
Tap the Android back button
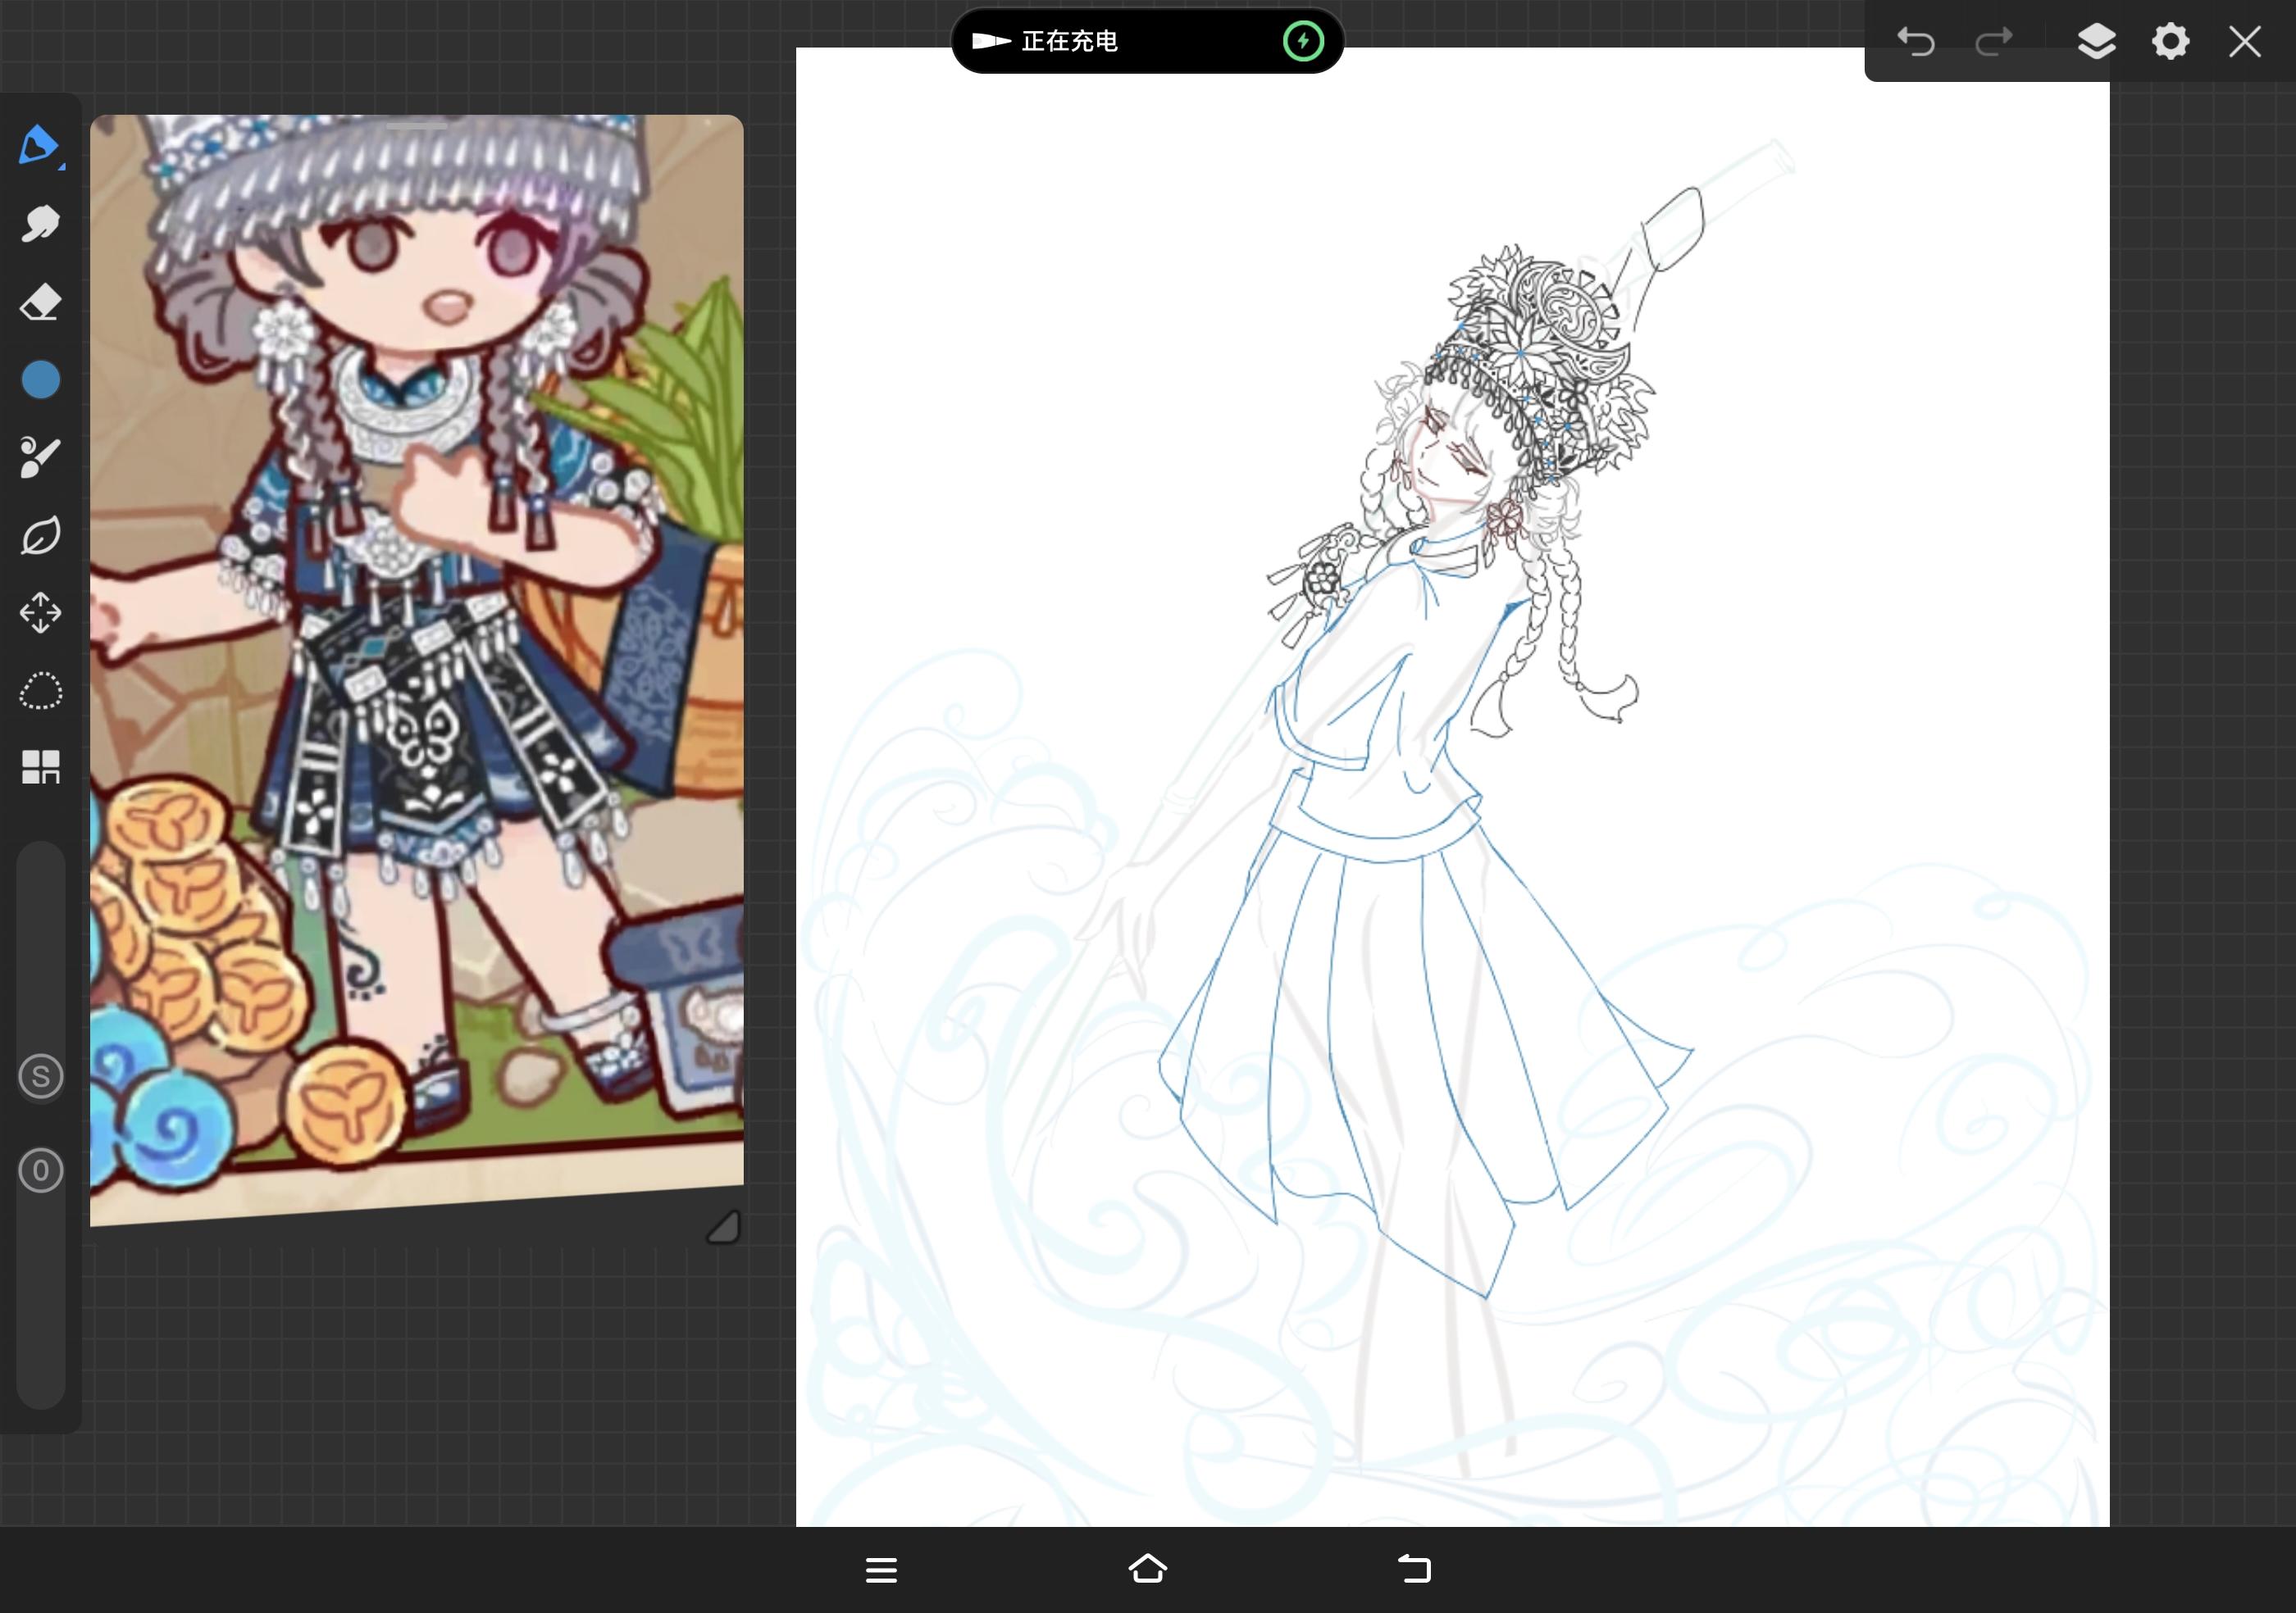[1415, 1569]
